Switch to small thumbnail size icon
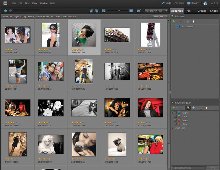220x170 pixels. 104,11
